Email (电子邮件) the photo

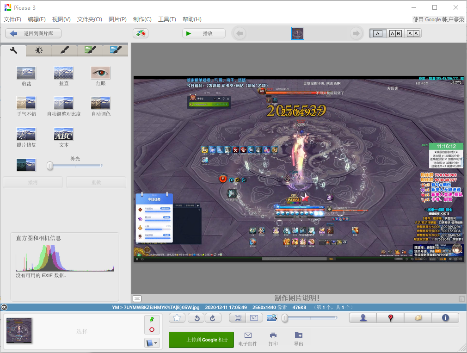248,339
